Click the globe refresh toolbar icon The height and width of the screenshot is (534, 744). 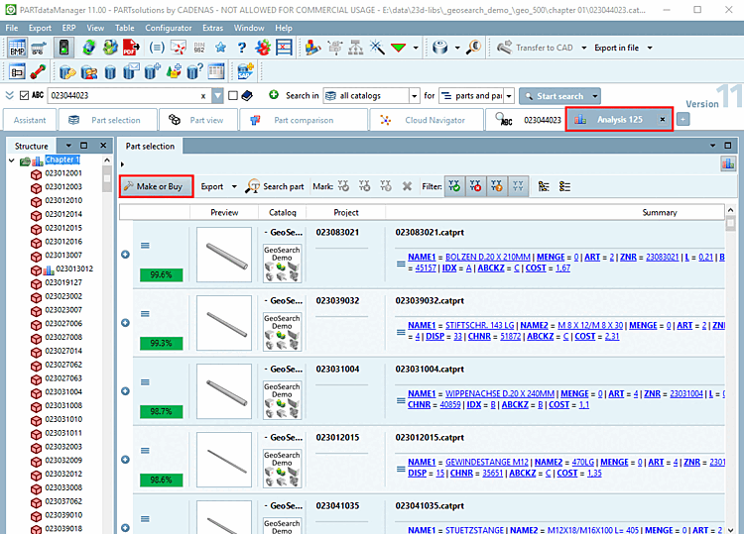point(88,48)
